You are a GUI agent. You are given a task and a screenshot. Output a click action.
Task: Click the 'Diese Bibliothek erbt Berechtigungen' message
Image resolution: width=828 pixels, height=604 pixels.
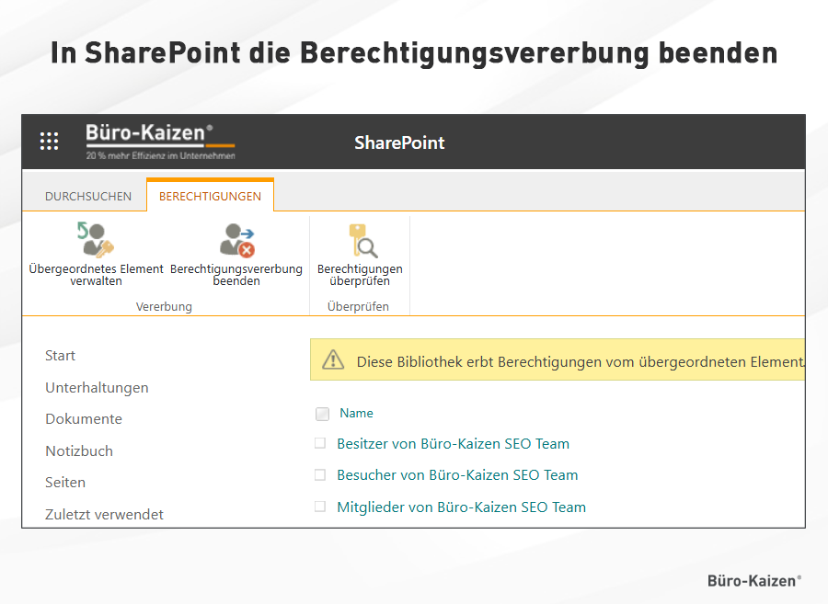coord(581,362)
